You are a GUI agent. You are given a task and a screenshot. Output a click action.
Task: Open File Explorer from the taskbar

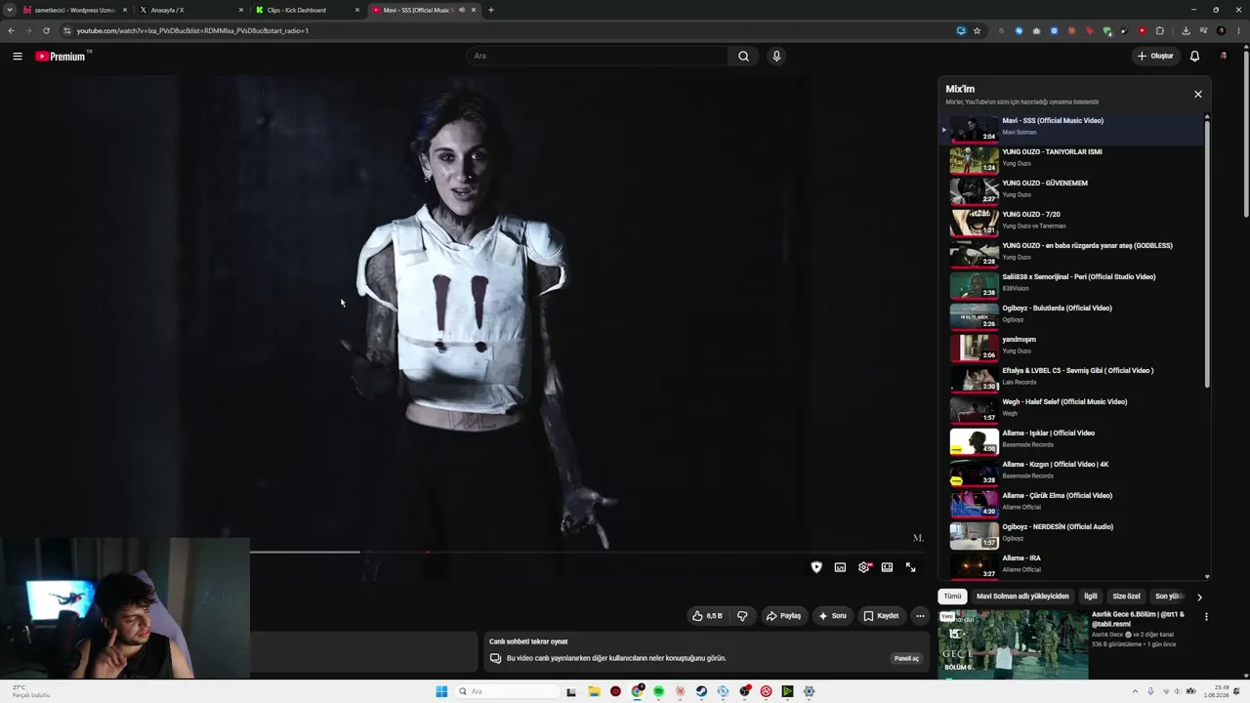[x=594, y=691]
